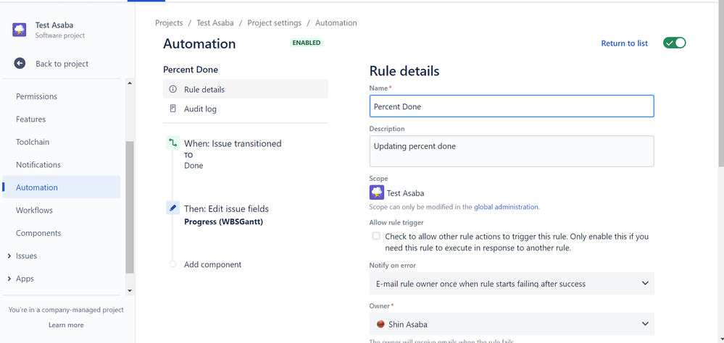Click Back to project
The height and width of the screenshot is (343, 724).
pos(62,64)
